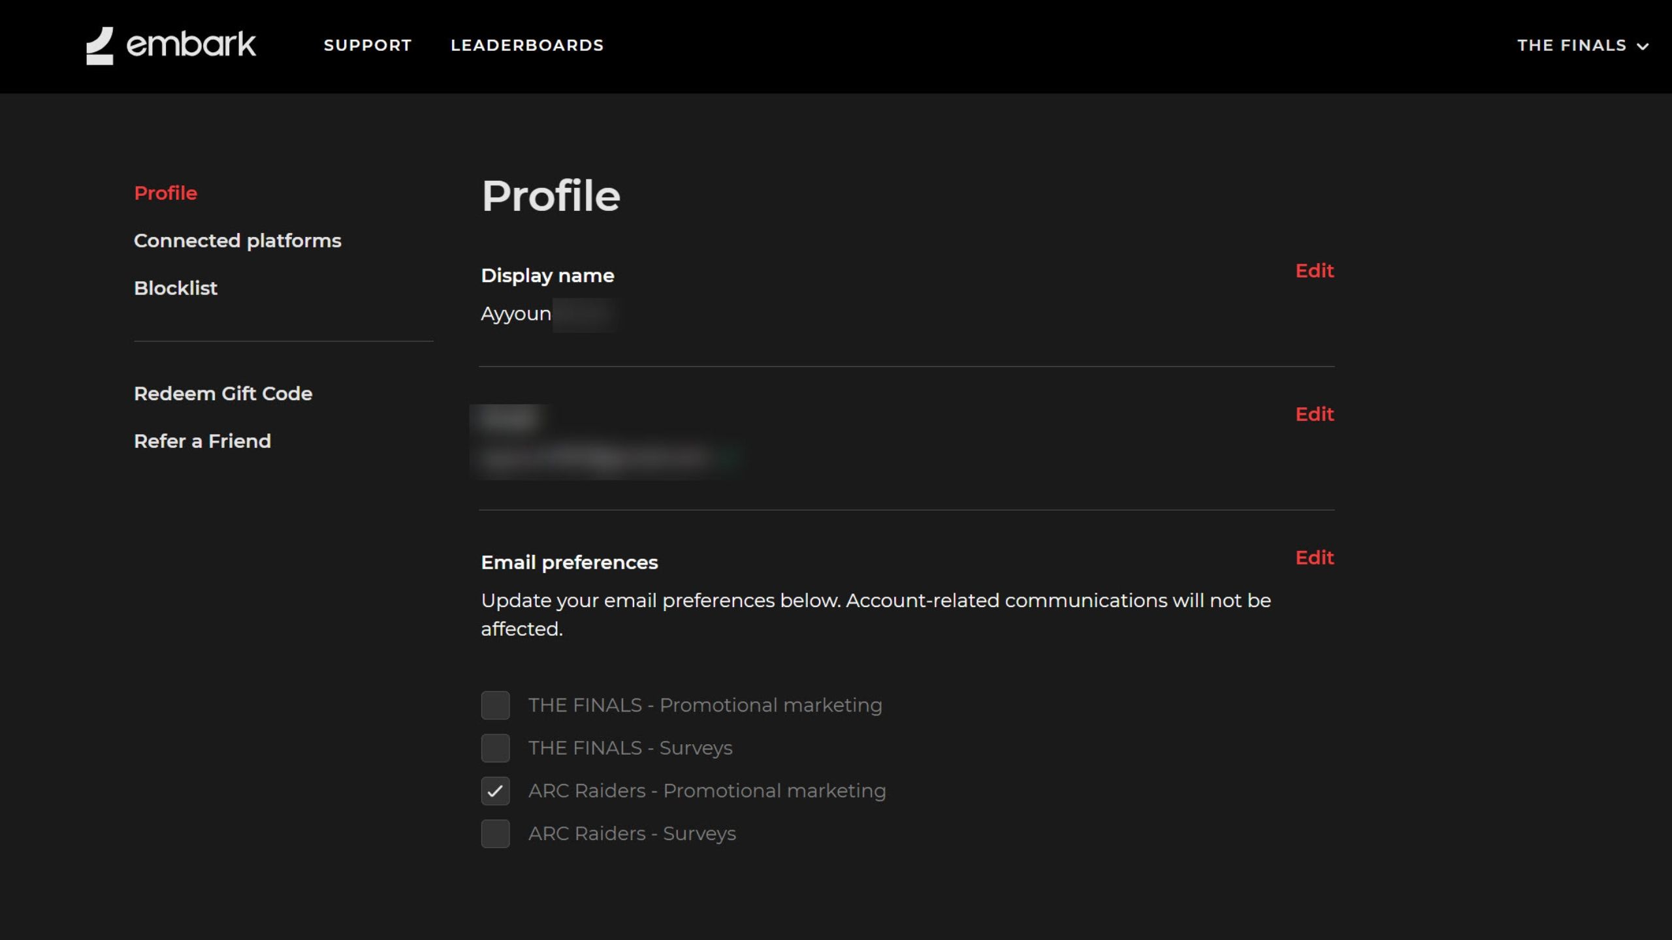Click the embark wordmark text
This screenshot has width=1672, height=940.
(x=191, y=44)
